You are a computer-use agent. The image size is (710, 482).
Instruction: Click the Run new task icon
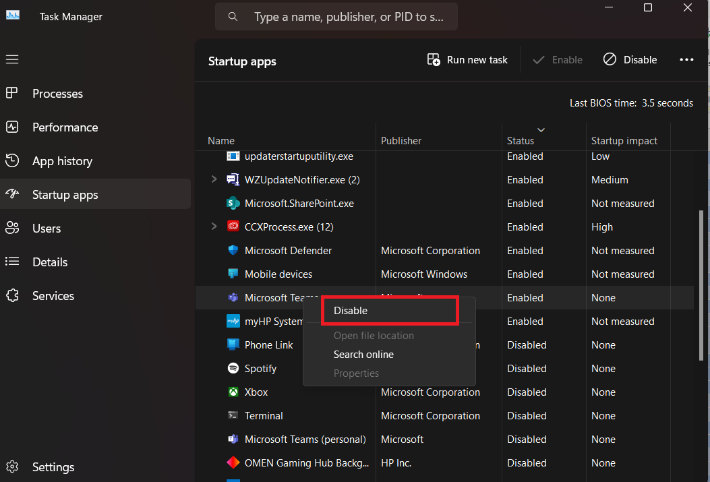pyautogui.click(x=434, y=59)
